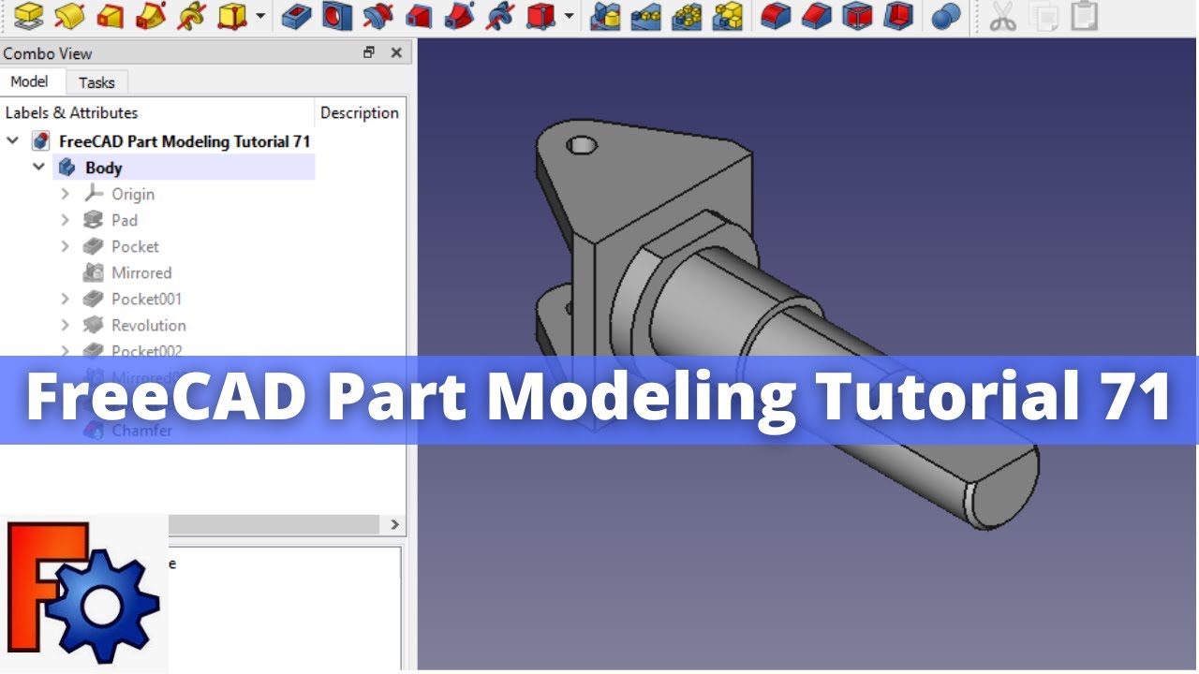
Task: Select the Revolution tree item
Action: click(148, 325)
